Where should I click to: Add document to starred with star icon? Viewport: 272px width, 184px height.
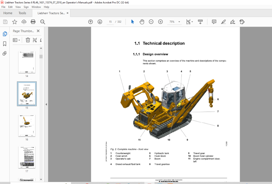tap(15, 22)
